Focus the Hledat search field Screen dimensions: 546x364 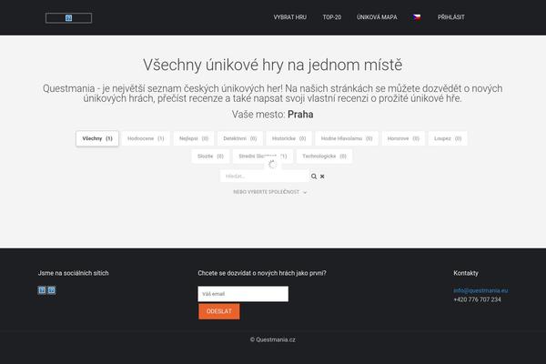[x=265, y=177]
